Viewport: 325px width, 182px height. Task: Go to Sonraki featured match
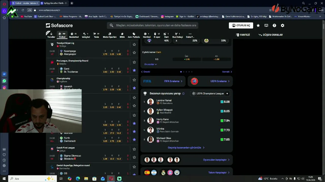point(227,72)
